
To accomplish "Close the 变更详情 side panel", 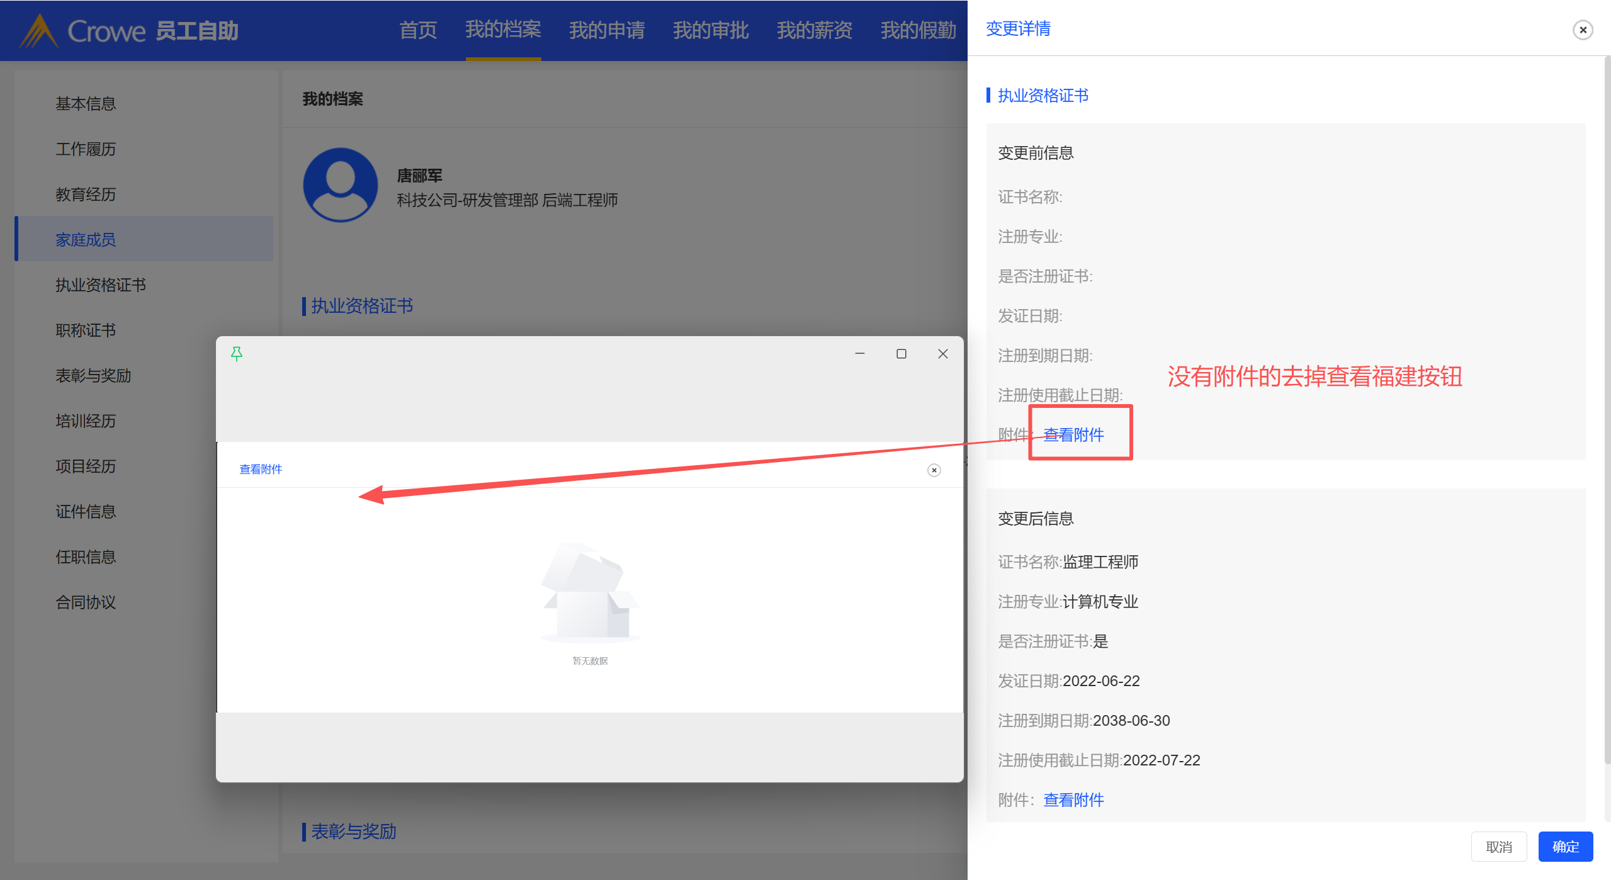I will pos(1583,30).
